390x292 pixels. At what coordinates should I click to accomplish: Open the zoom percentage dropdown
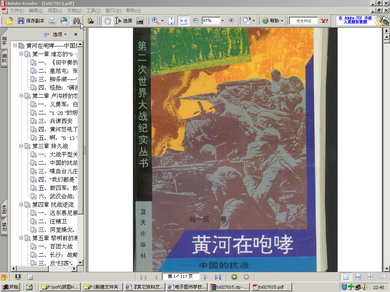(x=222, y=21)
